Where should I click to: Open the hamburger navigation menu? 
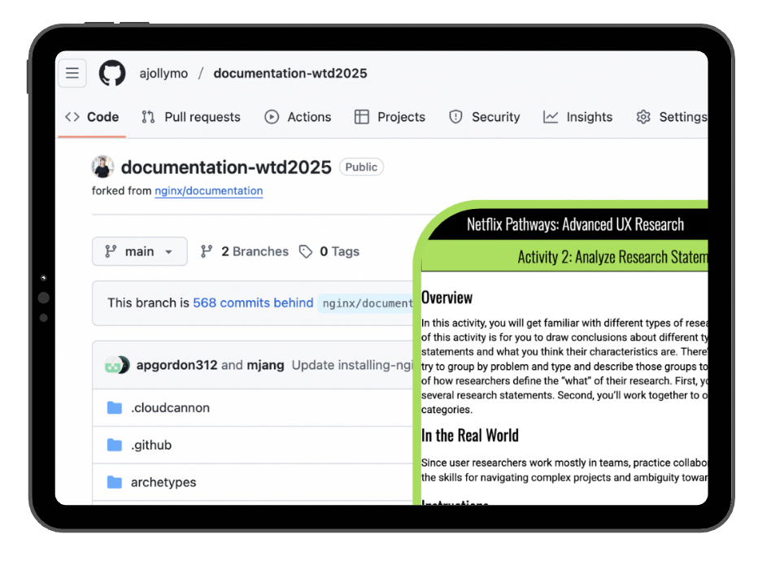point(72,73)
